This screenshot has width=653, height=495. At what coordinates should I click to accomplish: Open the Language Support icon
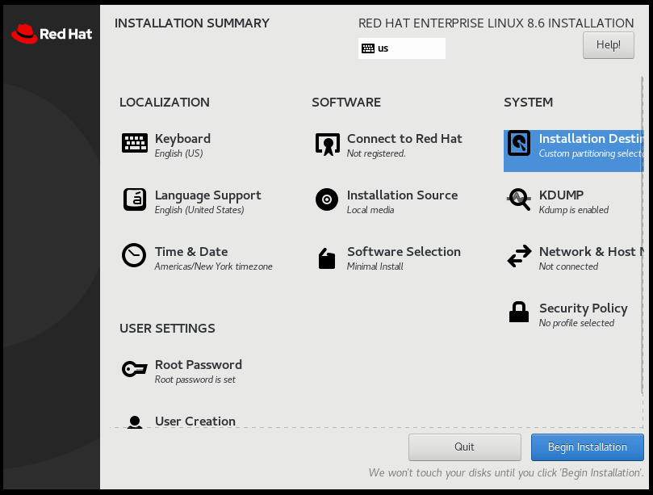pyautogui.click(x=135, y=199)
